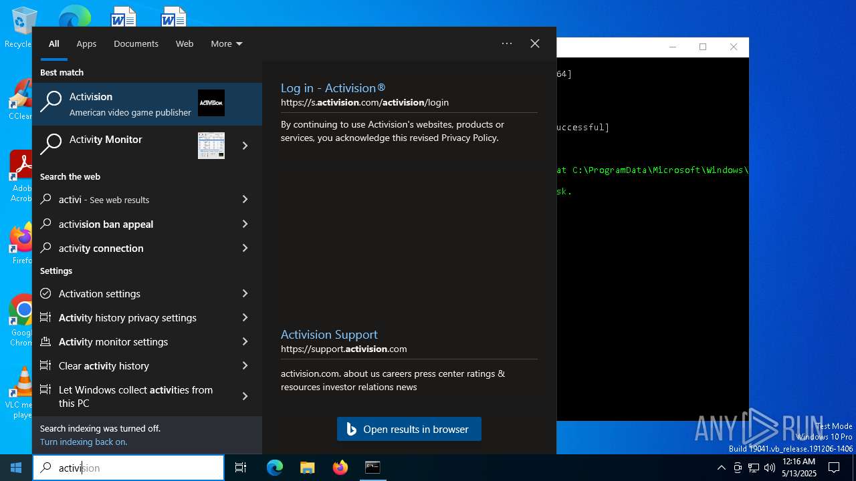
Task: Open File Explorer from the taskbar
Action: point(308,468)
